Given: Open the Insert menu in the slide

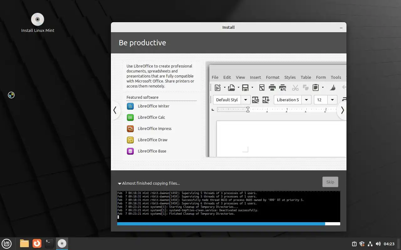Looking at the screenshot, I should (255, 77).
